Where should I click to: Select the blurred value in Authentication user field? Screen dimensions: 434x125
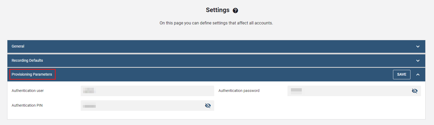click(89, 91)
